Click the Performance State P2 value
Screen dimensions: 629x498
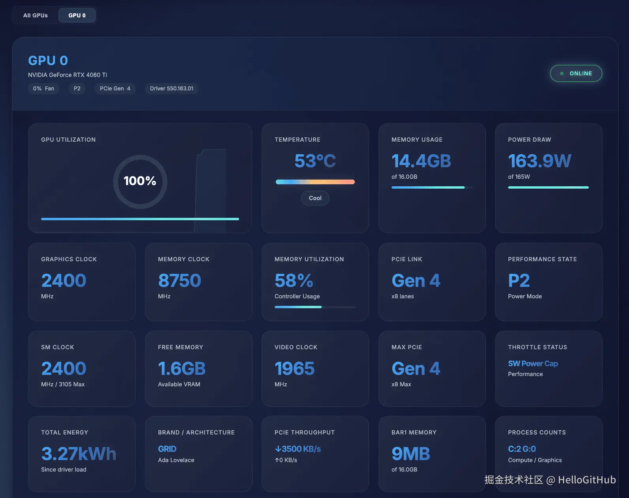coord(519,281)
